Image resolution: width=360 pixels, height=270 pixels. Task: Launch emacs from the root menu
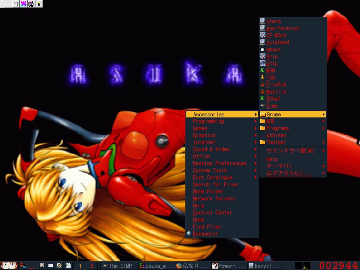(273, 50)
